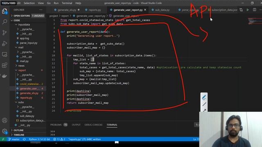Viewport: 262px width, 147px height.
Task: Collapse the inputdata folder
Action: click(x=28, y=24)
